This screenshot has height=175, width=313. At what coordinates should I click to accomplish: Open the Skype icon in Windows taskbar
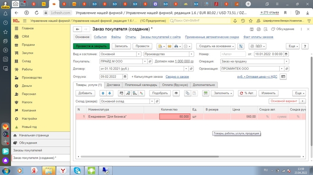(x=77, y=170)
